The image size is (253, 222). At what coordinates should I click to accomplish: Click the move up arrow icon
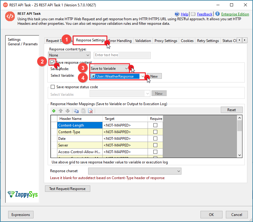[x=61, y=111]
